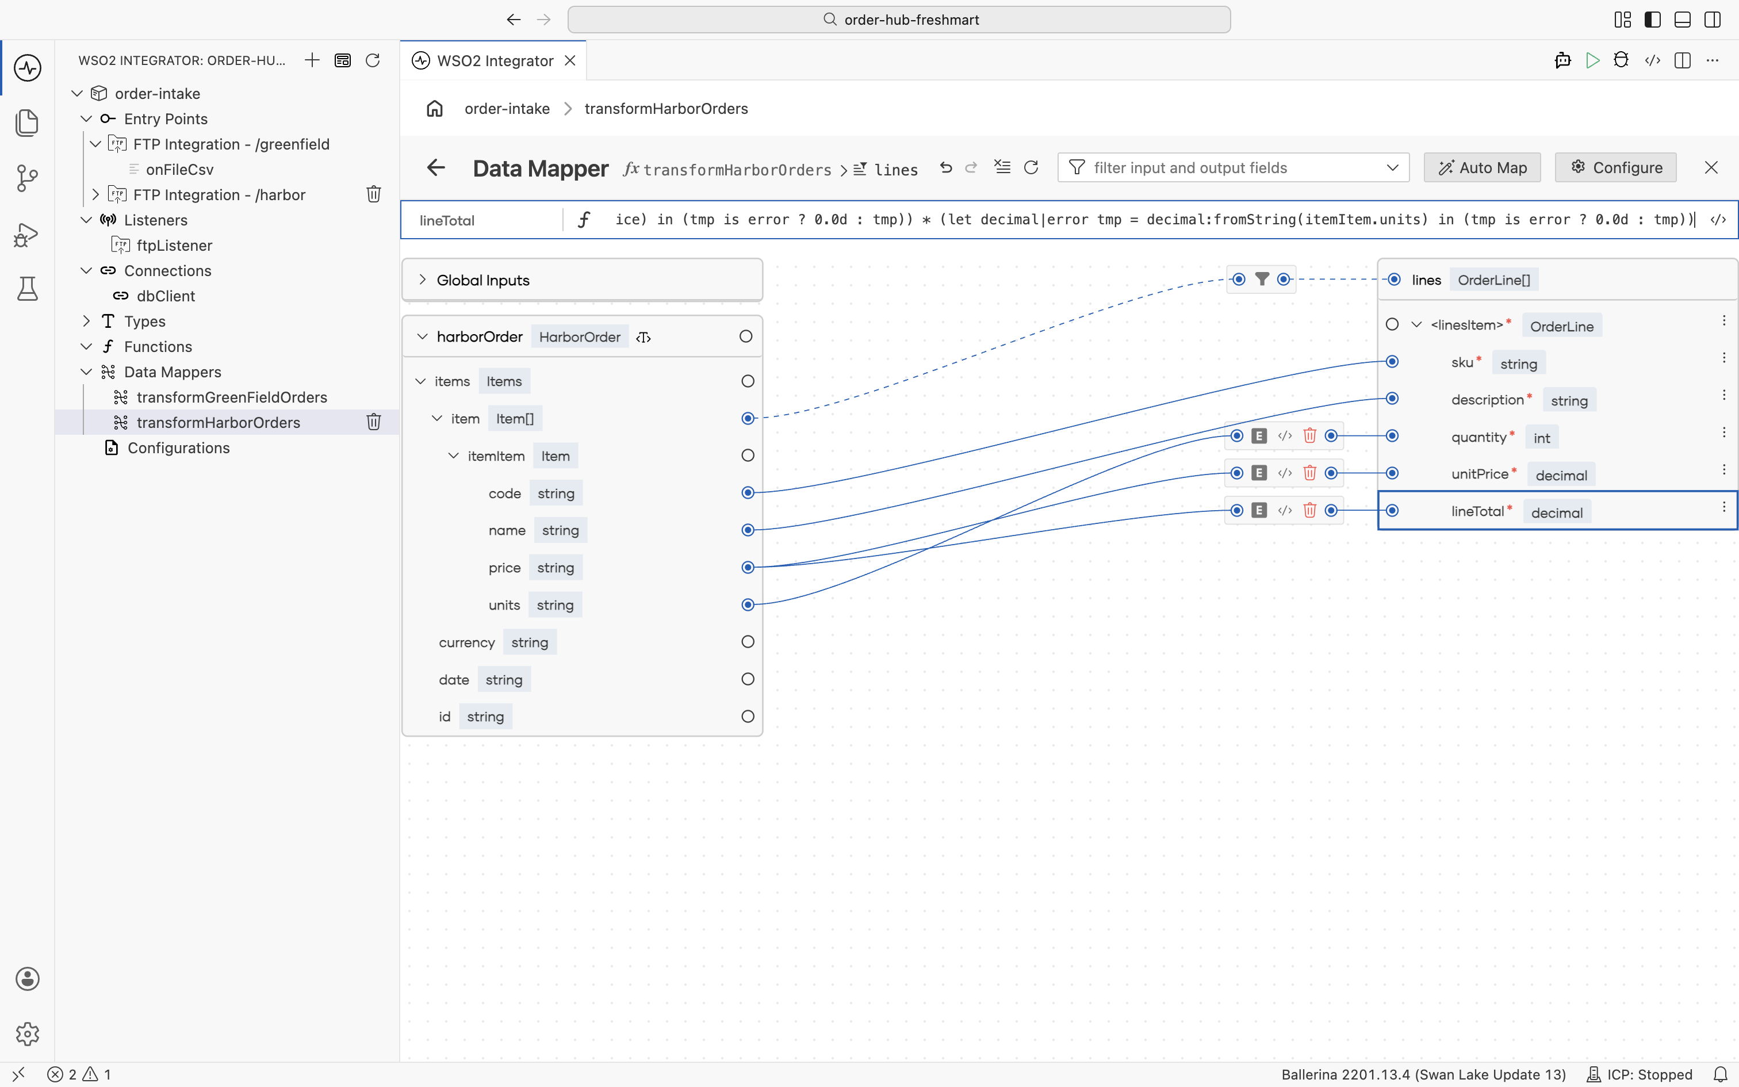Expand the Global Inputs section

[x=423, y=280]
